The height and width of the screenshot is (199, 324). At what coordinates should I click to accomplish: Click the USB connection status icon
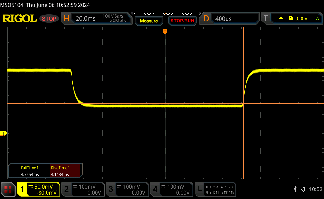pyautogui.click(x=295, y=189)
